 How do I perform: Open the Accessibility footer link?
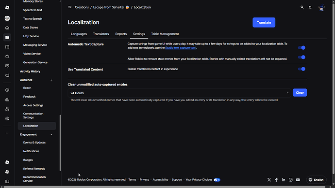click(x=160, y=180)
